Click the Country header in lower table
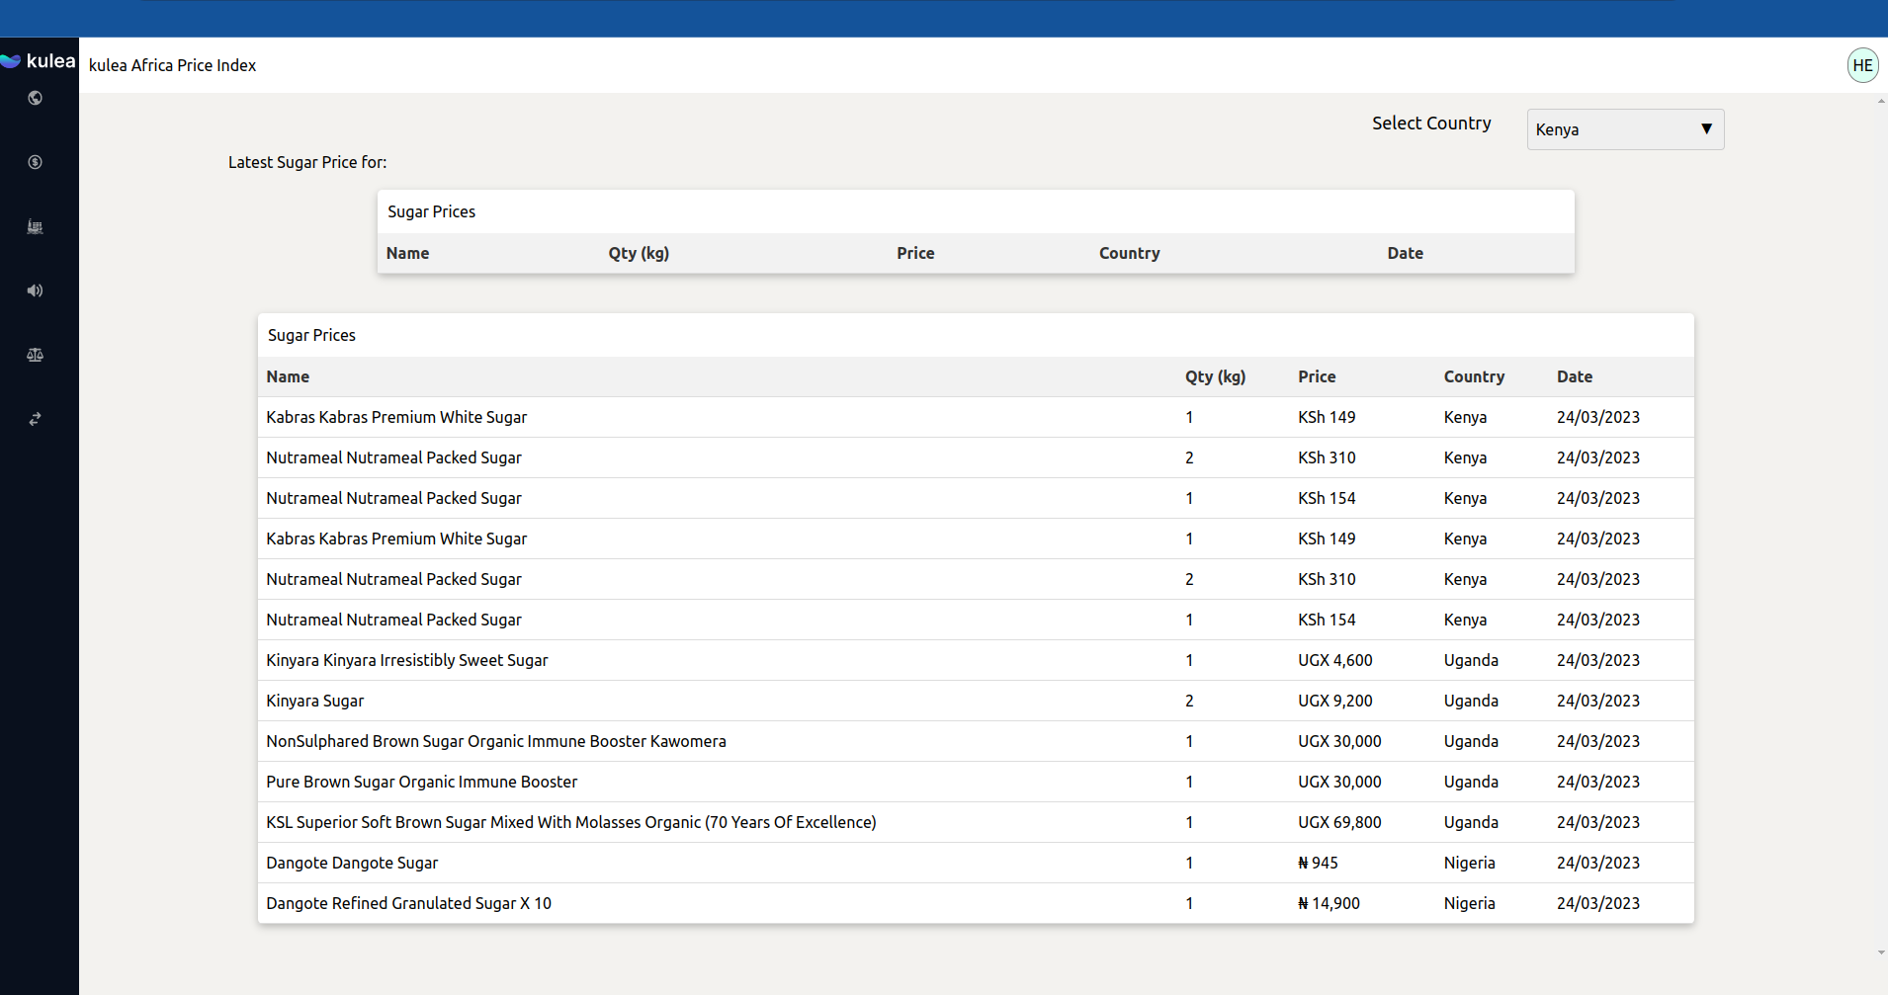The height and width of the screenshot is (995, 1888). pos(1474,376)
